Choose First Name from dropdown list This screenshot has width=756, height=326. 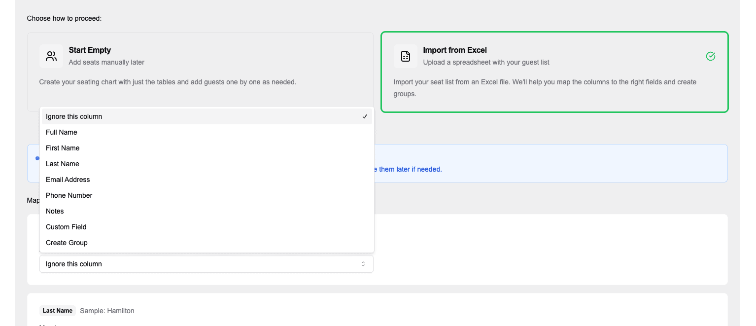(63, 148)
